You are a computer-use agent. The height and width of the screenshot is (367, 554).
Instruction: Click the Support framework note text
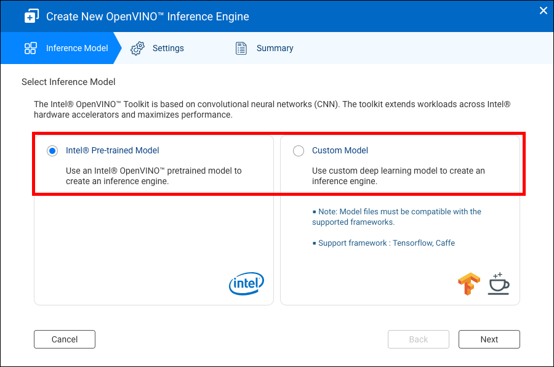(386, 243)
